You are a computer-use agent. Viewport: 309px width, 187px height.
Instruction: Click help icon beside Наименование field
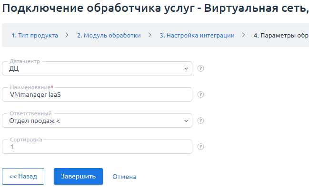coord(200,94)
